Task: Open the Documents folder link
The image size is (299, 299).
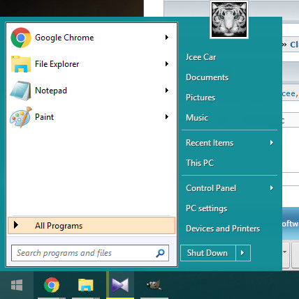Action: (x=207, y=77)
